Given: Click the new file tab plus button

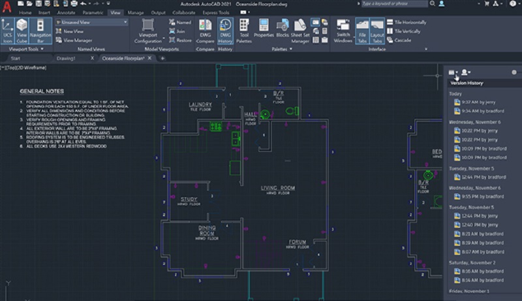Looking at the screenshot, I should [162, 58].
